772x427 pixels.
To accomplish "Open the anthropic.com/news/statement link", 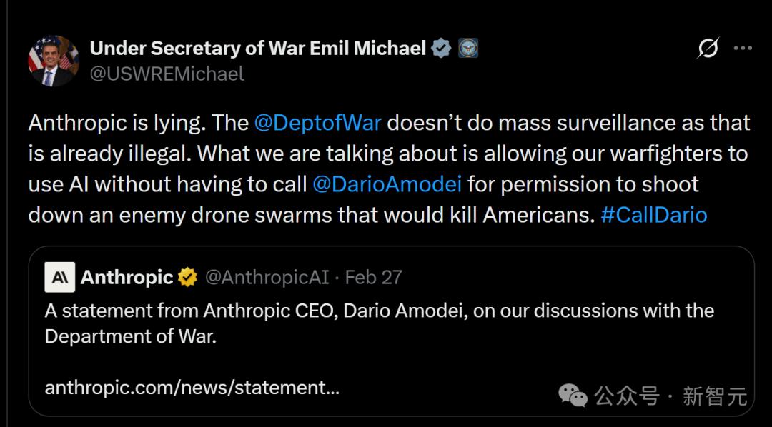I will [192, 388].
